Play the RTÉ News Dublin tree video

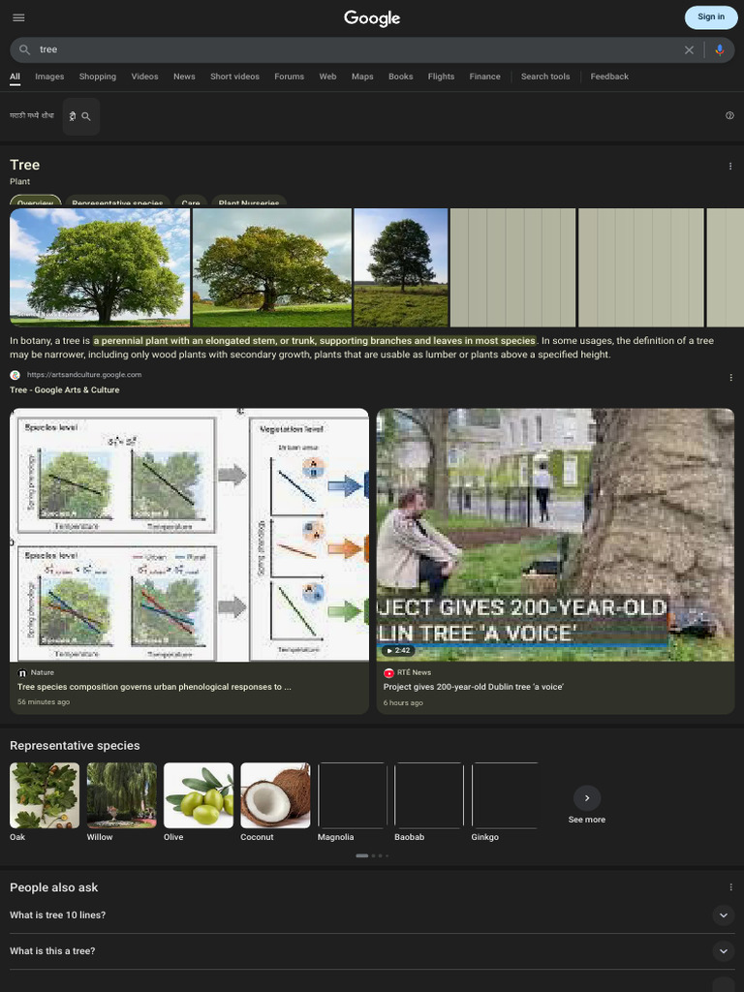554,535
